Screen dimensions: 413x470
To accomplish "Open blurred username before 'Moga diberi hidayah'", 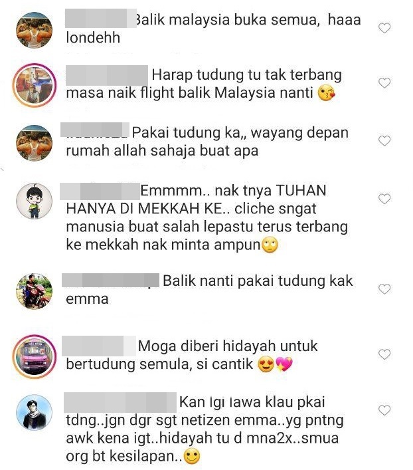I will click(x=99, y=346).
